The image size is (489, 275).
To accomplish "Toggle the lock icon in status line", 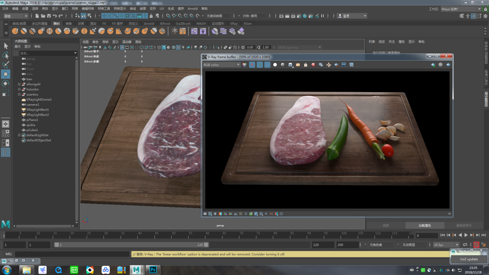I will 151,16.
